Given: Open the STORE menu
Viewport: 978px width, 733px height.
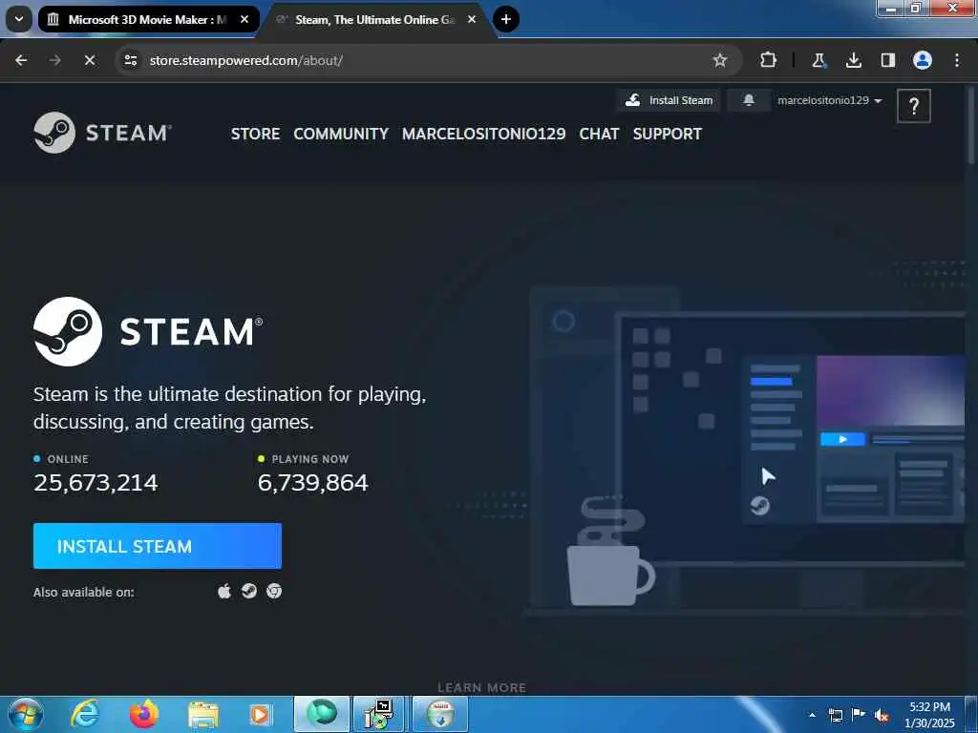Looking at the screenshot, I should pos(255,134).
